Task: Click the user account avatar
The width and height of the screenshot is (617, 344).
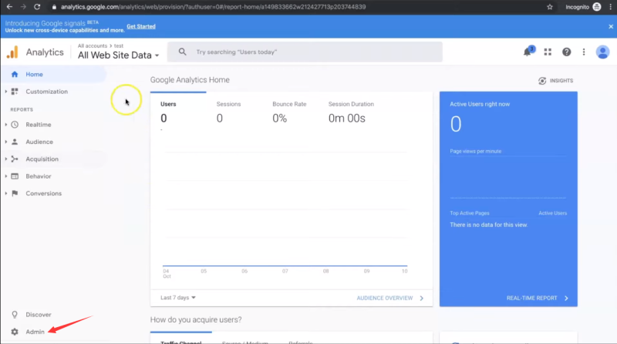Action: (602, 52)
